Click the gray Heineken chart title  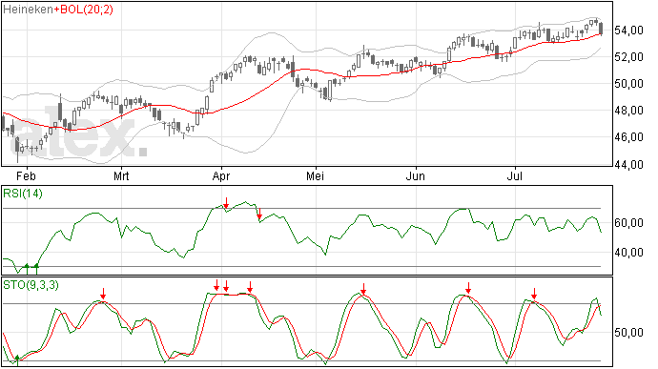coord(28,10)
